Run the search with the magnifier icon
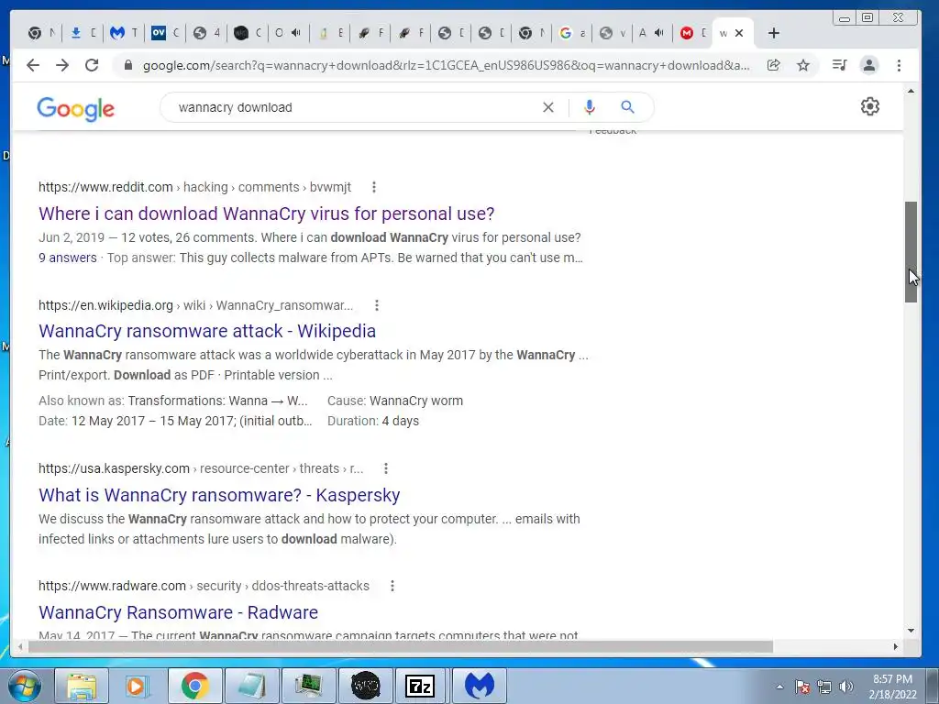This screenshot has width=939, height=704. pyautogui.click(x=627, y=107)
